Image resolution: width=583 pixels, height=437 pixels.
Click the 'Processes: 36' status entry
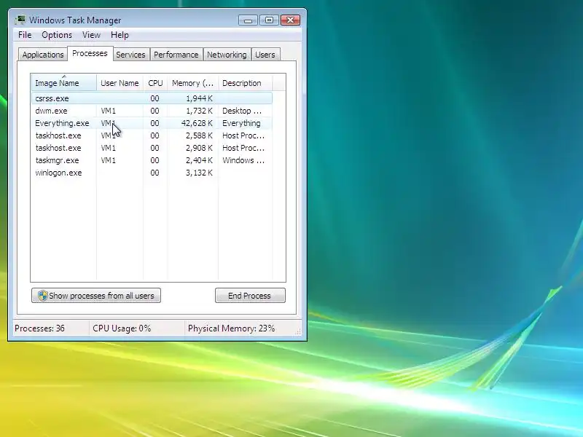[x=40, y=328]
